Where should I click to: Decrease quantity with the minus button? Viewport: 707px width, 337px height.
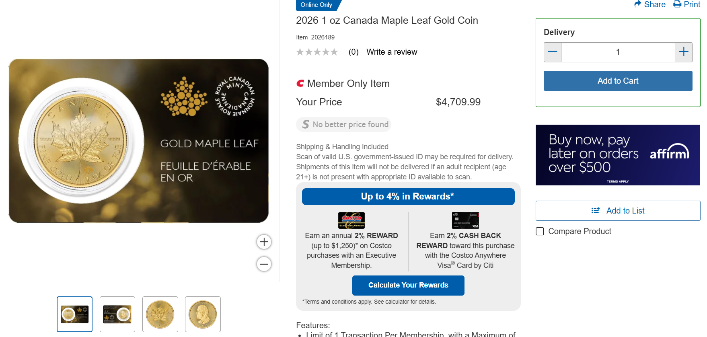(553, 52)
